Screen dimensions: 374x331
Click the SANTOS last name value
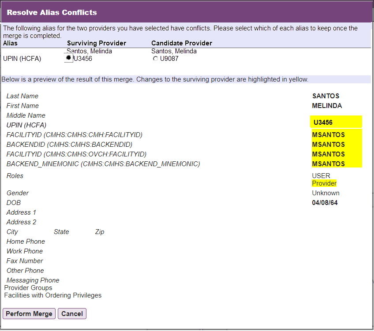pos(326,96)
